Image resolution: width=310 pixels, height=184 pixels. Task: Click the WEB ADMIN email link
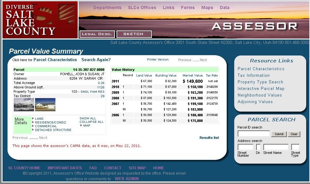click(x=127, y=179)
